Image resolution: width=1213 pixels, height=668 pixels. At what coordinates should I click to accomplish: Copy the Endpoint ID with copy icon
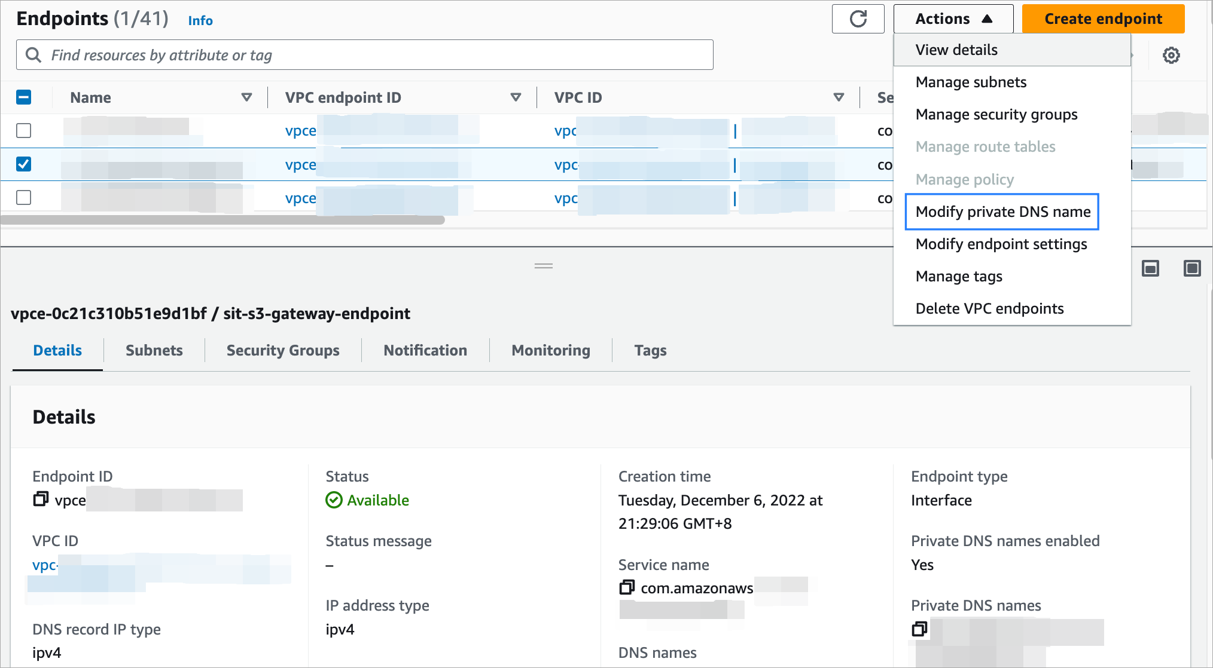(41, 499)
